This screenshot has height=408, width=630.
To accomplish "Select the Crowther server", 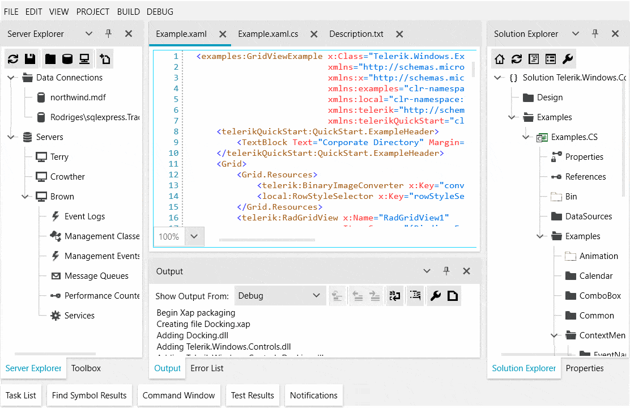I will tap(67, 176).
